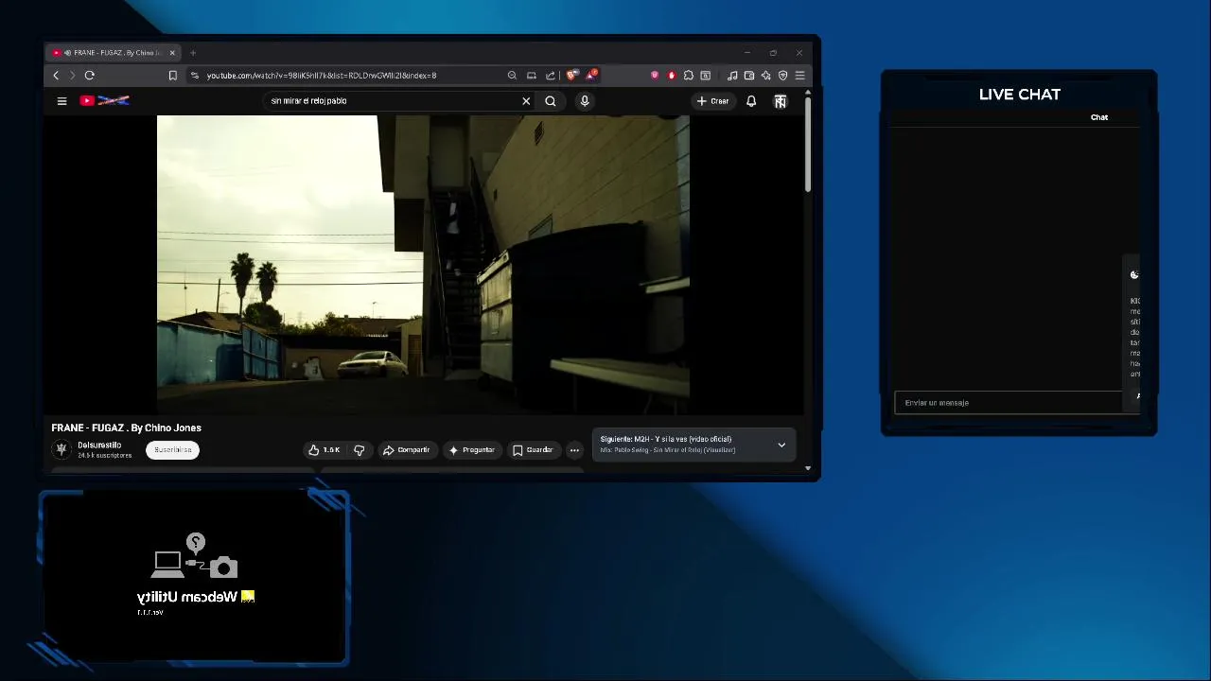Screen dimensions: 1211x681
Task: Select the FRANE - FUGAZ browser tab
Action: coord(113,53)
